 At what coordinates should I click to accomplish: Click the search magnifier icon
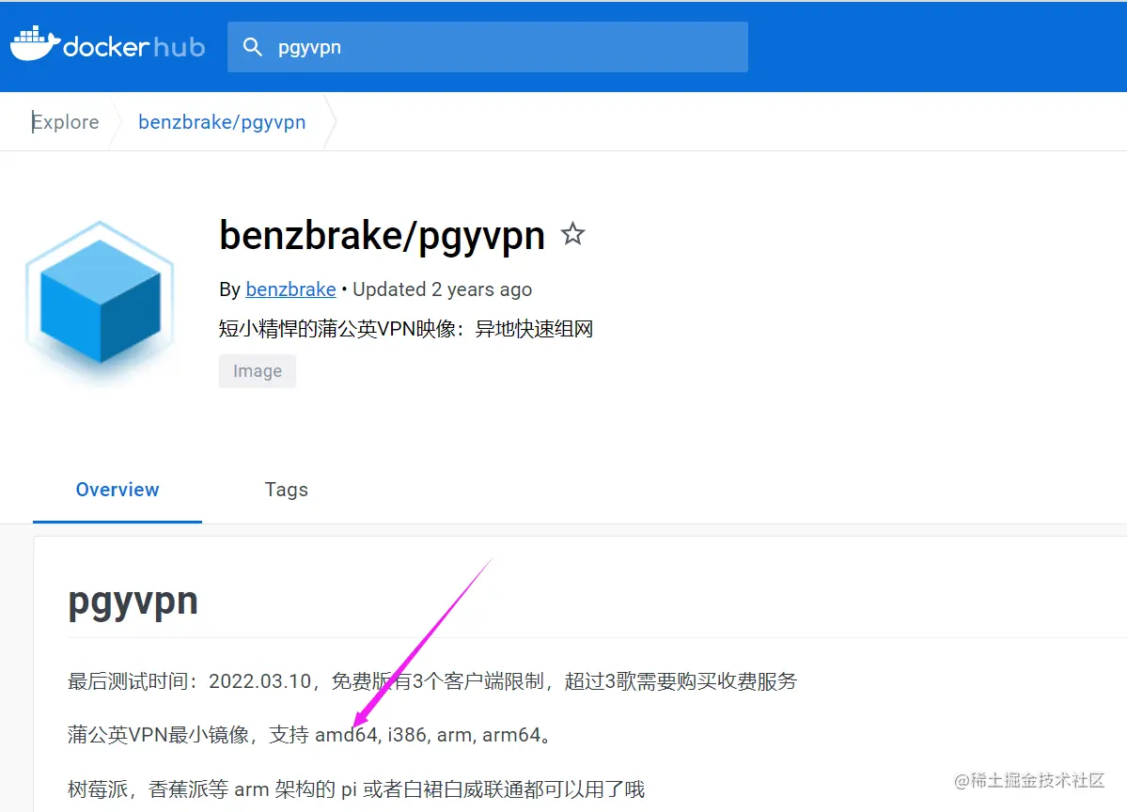tap(252, 47)
